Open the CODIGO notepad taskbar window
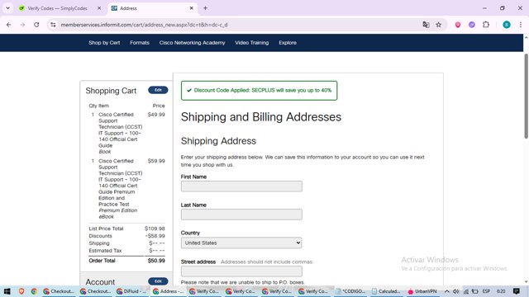The image size is (529, 297). (x=350, y=291)
